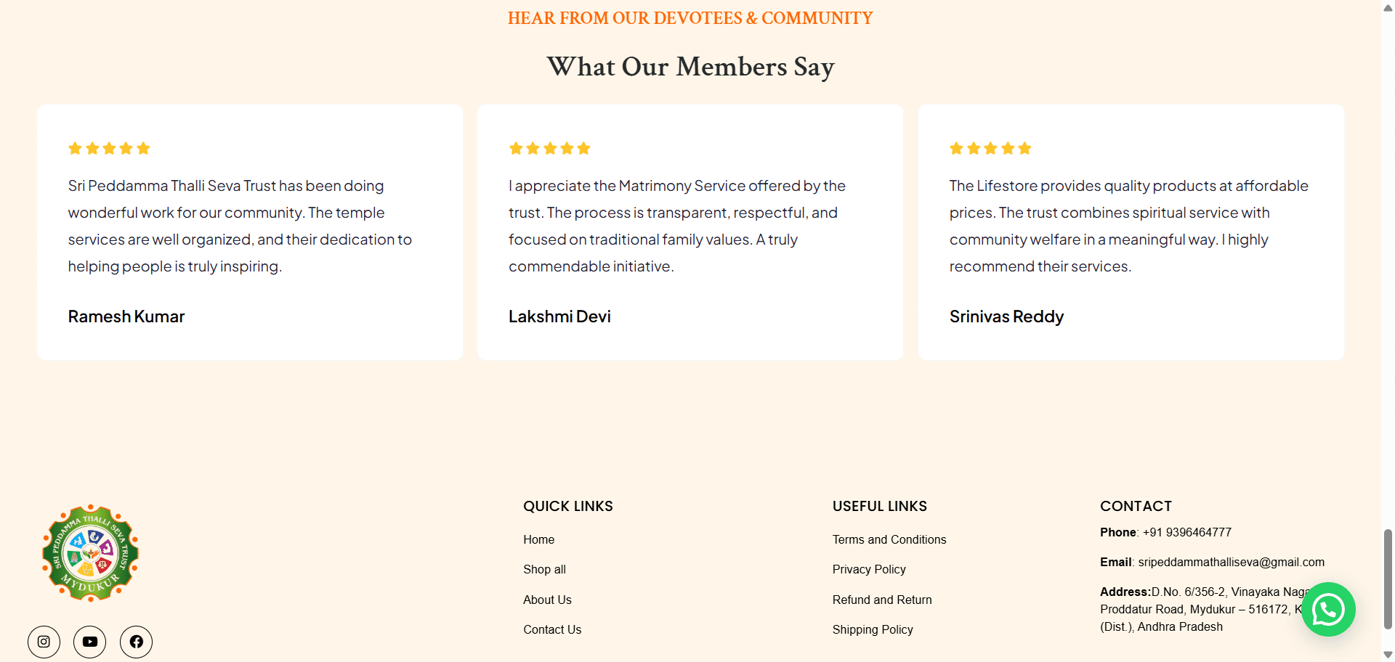Click the scrollbar up arrow
The height and width of the screenshot is (662, 1395).
click(1388, 7)
